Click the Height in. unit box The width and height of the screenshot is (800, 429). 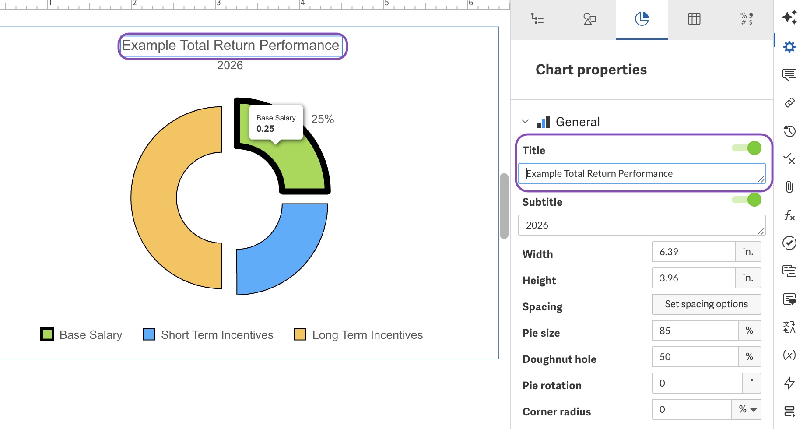[748, 278]
